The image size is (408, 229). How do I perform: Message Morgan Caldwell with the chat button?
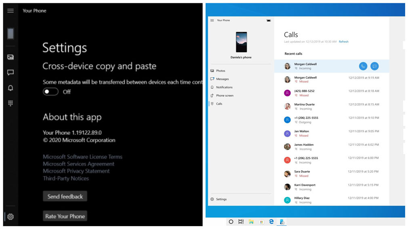[x=374, y=66]
